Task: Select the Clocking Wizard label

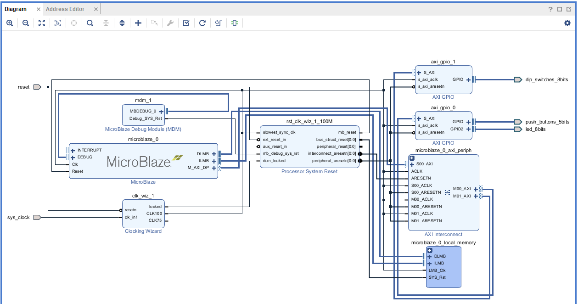Action: pyautogui.click(x=143, y=231)
